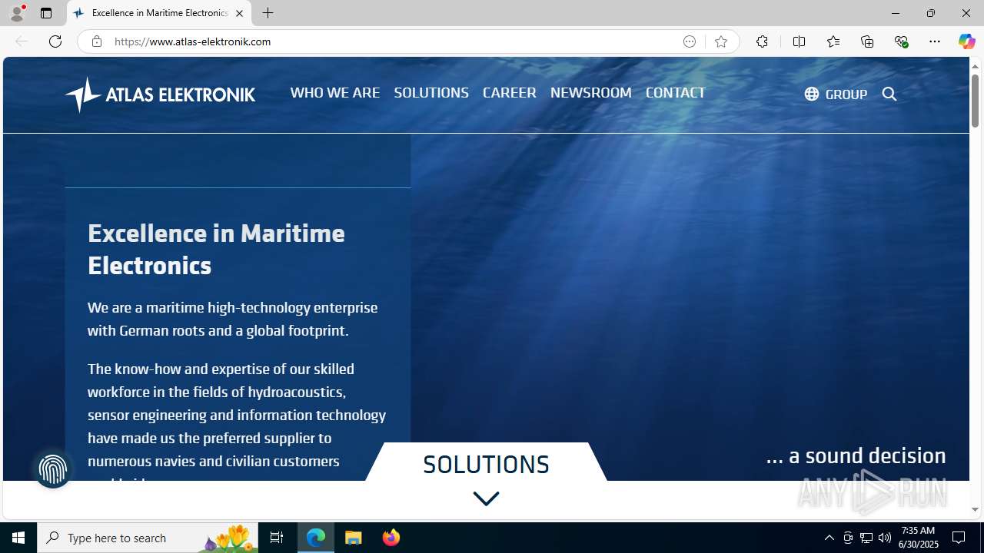
Task: View site information lock icon
Action: coord(96,41)
